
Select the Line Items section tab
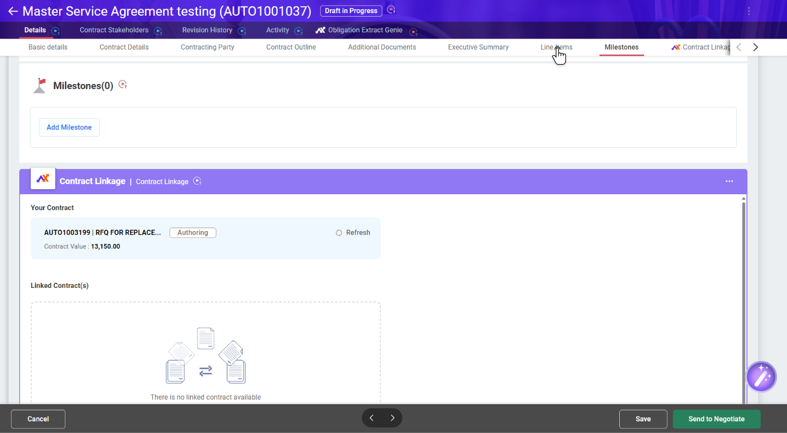[556, 47]
